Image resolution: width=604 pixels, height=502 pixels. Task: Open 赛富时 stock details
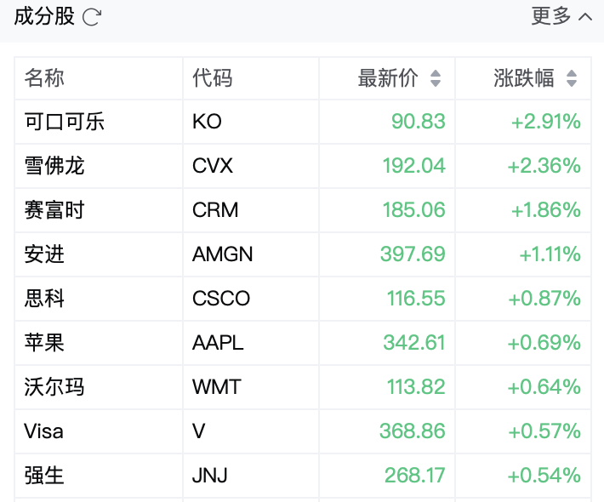[54, 210]
